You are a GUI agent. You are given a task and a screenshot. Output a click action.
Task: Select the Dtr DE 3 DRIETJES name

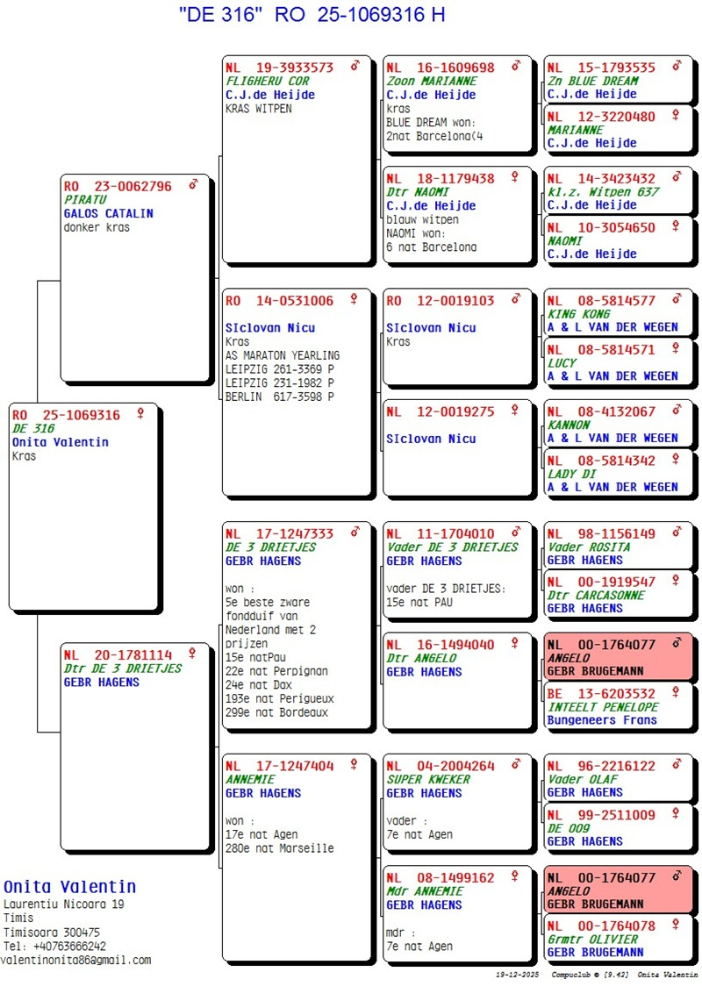click(x=123, y=668)
